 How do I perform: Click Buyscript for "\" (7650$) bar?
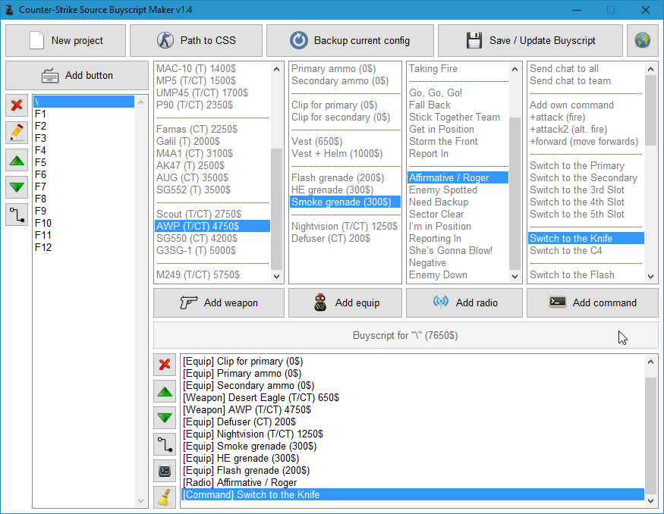click(406, 336)
